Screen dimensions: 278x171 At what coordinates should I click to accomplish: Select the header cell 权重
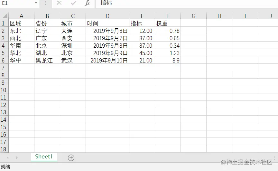[168, 23]
